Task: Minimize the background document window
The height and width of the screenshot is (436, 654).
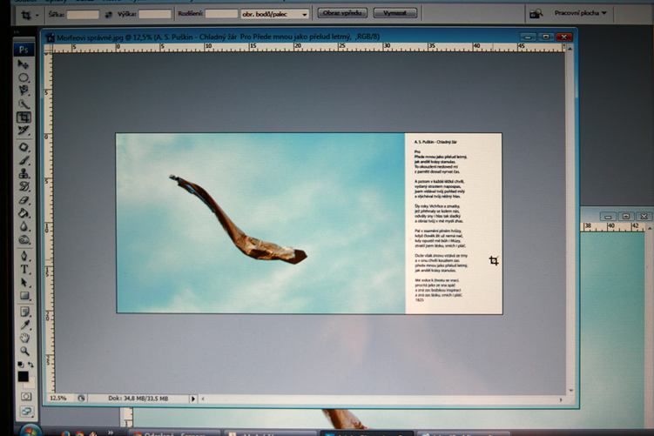Action: tap(608, 217)
